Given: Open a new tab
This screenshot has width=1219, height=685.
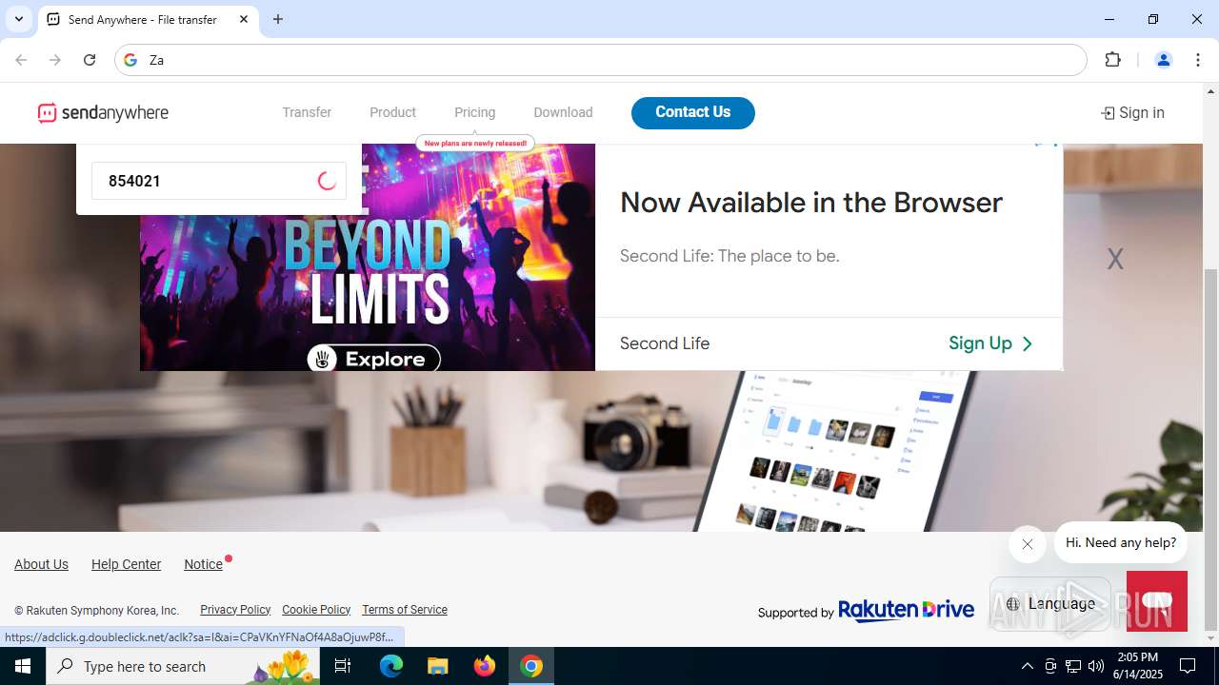Looking at the screenshot, I should click(x=278, y=19).
